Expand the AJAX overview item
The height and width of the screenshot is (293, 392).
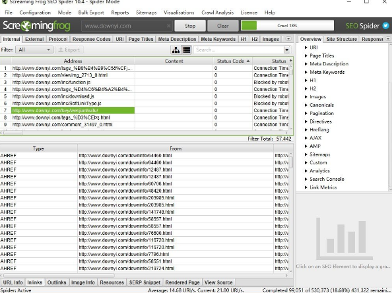306,138
